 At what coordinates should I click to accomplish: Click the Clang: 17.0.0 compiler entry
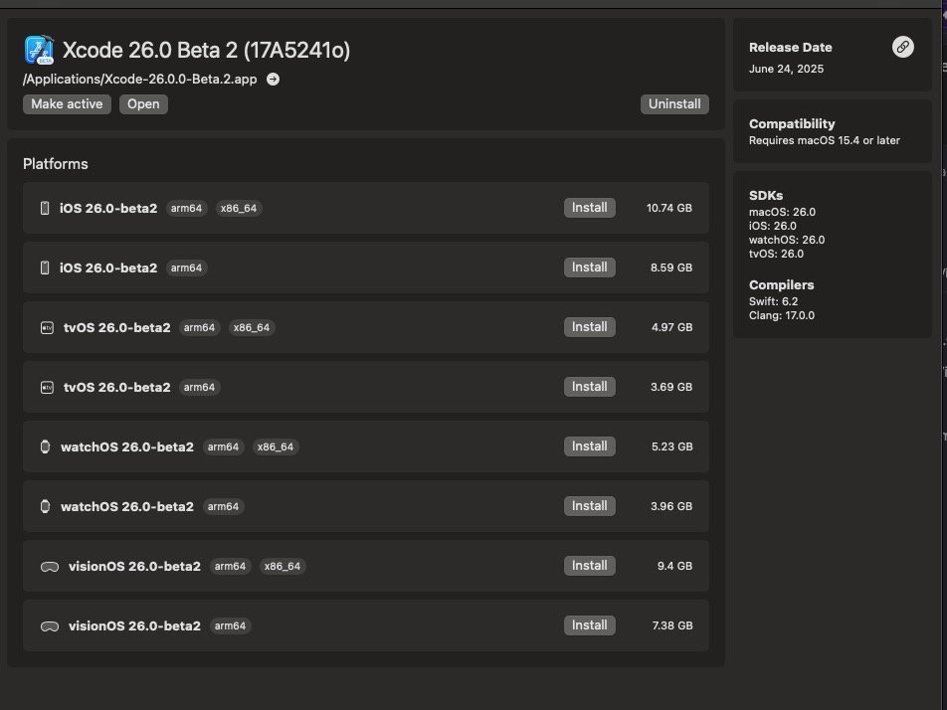(x=782, y=315)
